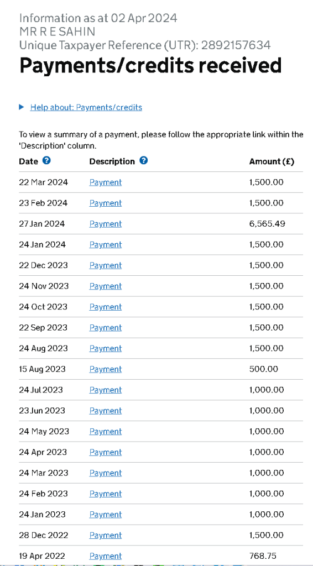Screen dimensions: 313x566
Task: Open the Payment link for 23 Feb 2024
Action: pyautogui.click(x=106, y=203)
